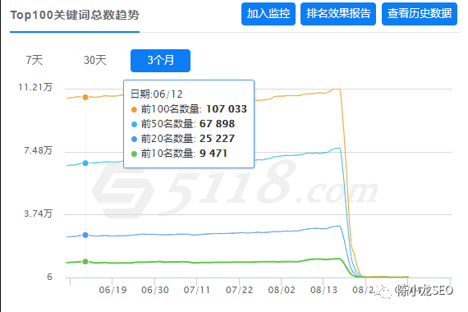Click the orange line's peak before the drop
The width and height of the screenshot is (468, 312).
(337, 89)
